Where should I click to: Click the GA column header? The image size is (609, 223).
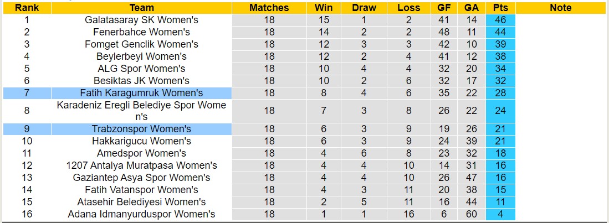(472, 8)
